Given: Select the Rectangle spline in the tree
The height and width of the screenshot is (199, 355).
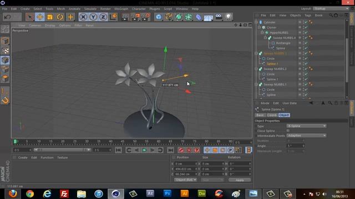Looking at the screenshot, I should 283,43.
